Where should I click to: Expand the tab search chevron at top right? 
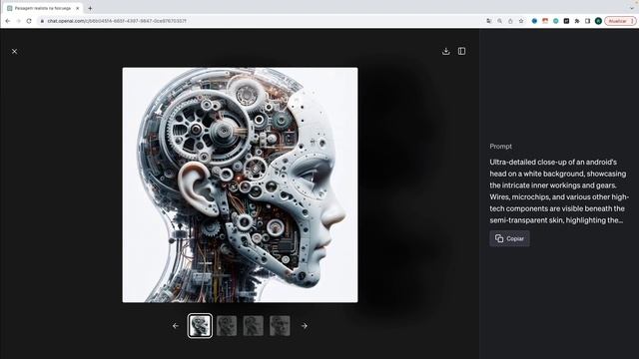[632, 8]
